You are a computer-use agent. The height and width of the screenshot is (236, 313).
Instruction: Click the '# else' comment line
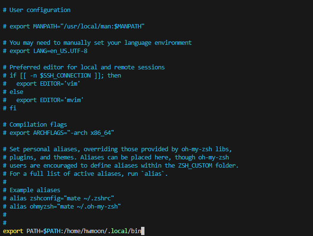coord(13,92)
